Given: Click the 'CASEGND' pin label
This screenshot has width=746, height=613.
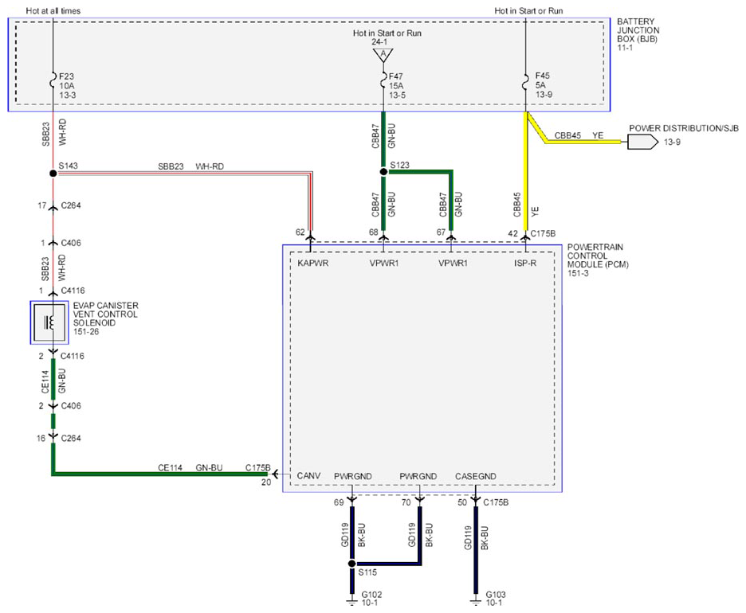Looking at the screenshot, I should [x=475, y=476].
